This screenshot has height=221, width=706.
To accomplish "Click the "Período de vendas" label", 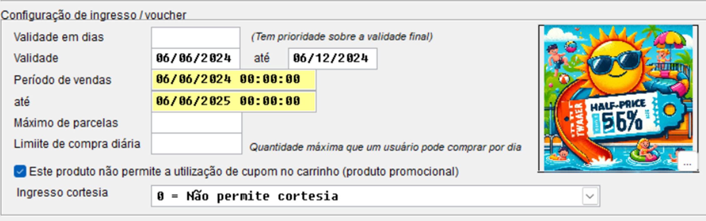I will pyautogui.click(x=62, y=80).
